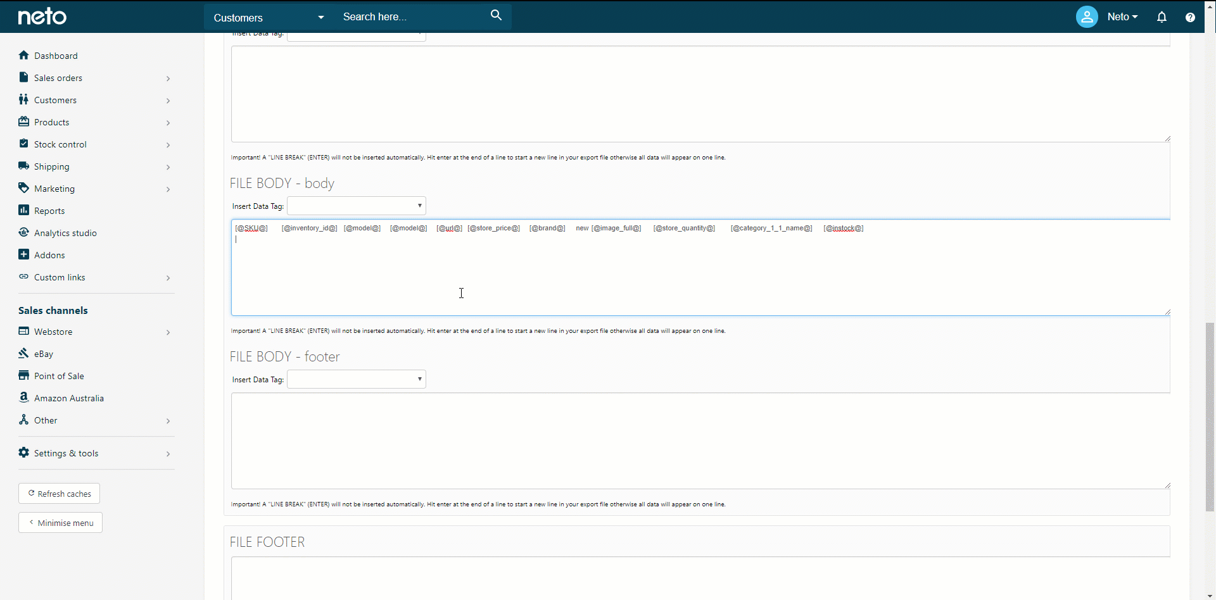Screen dimensions: 1216x600
Task: Click the Stock control checklist icon
Action: [23, 144]
